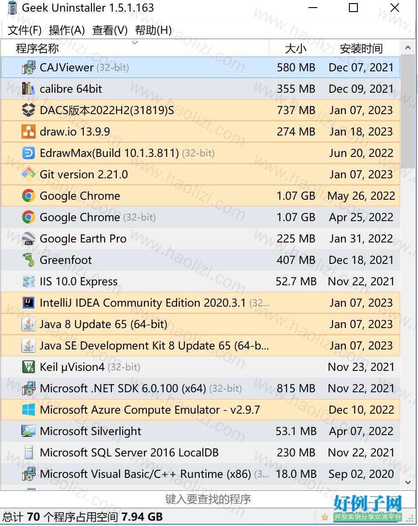
Task: Open the 操作(A) menu
Action: click(67, 30)
